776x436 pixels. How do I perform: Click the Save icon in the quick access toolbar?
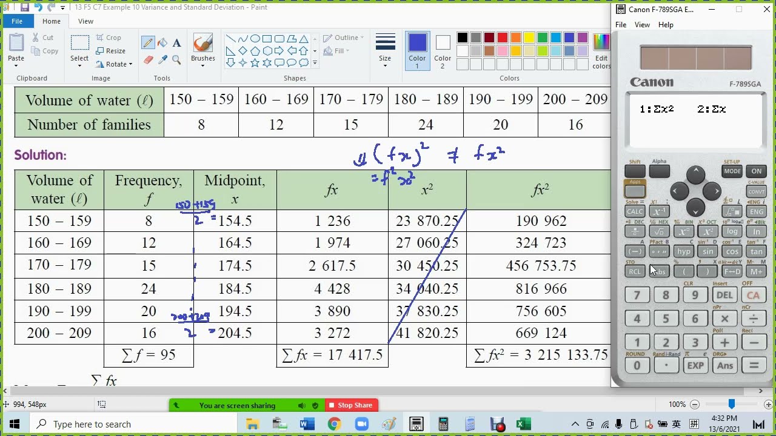(25, 7)
